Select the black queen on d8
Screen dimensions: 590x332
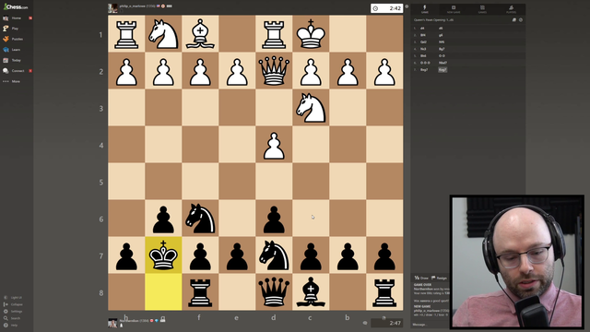point(274,292)
